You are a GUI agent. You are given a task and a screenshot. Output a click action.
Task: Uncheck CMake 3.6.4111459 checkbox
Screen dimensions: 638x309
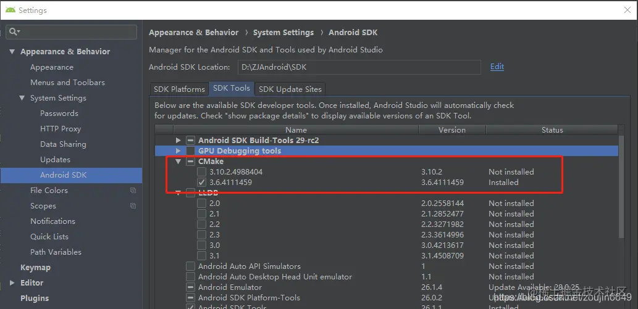click(201, 183)
